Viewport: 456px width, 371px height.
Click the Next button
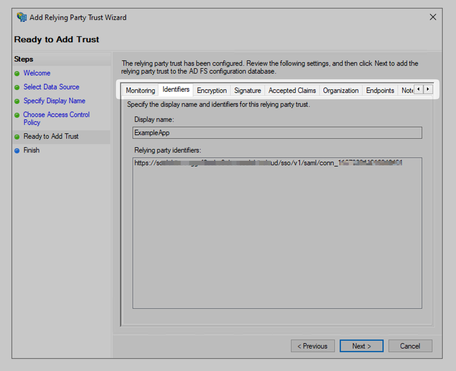pos(361,346)
